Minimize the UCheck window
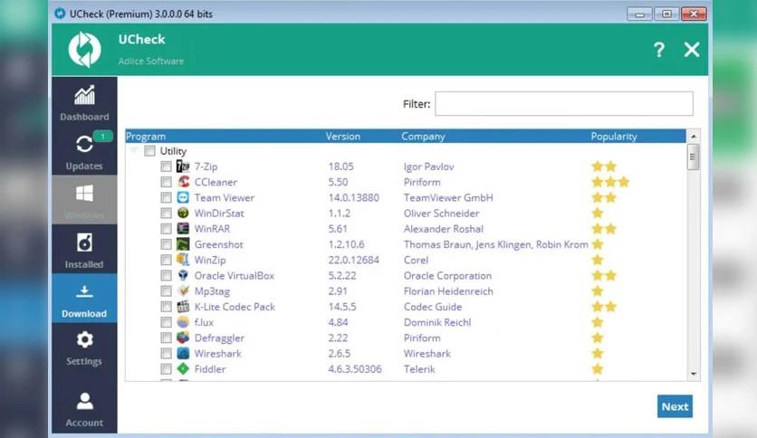757x438 pixels. pyautogui.click(x=639, y=14)
